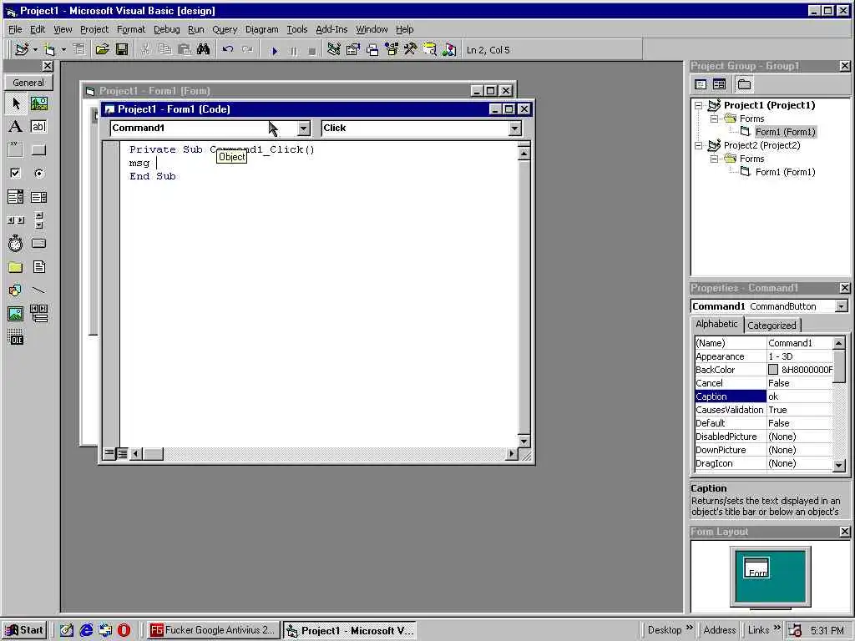Open the Object Browser toolbar icon
Image resolution: width=855 pixels, height=641 pixels.
pyautogui.click(x=392, y=50)
